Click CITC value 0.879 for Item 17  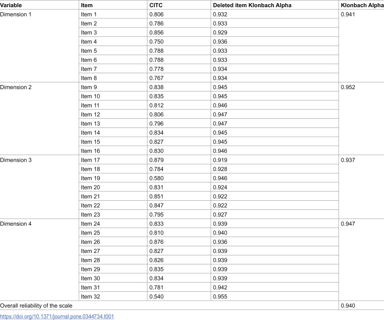156,160
